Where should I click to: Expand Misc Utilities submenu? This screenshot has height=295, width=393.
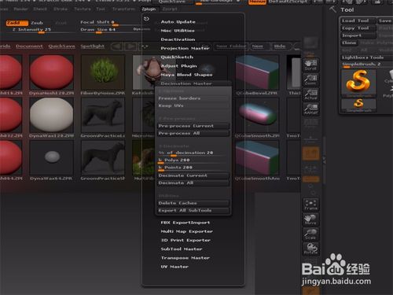[178, 31]
